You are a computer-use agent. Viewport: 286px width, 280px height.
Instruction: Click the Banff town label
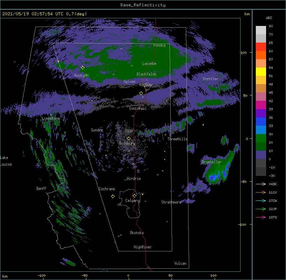coord(41,189)
